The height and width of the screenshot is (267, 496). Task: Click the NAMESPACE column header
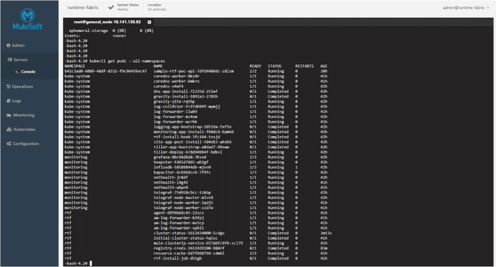(75, 66)
